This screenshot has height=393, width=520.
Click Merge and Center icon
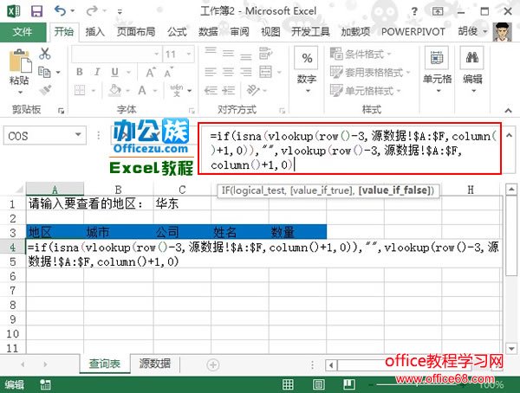[x=266, y=72]
